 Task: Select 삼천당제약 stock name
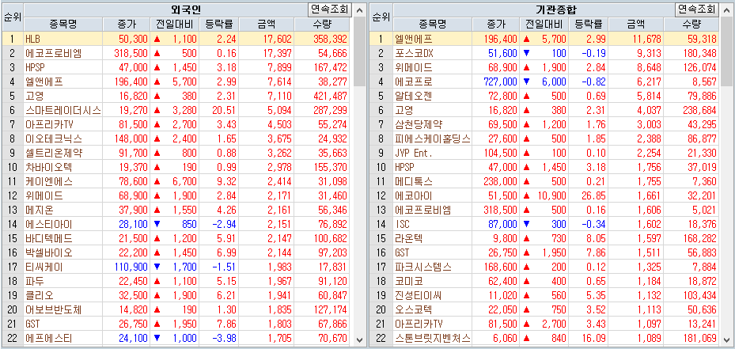point(419,125)
